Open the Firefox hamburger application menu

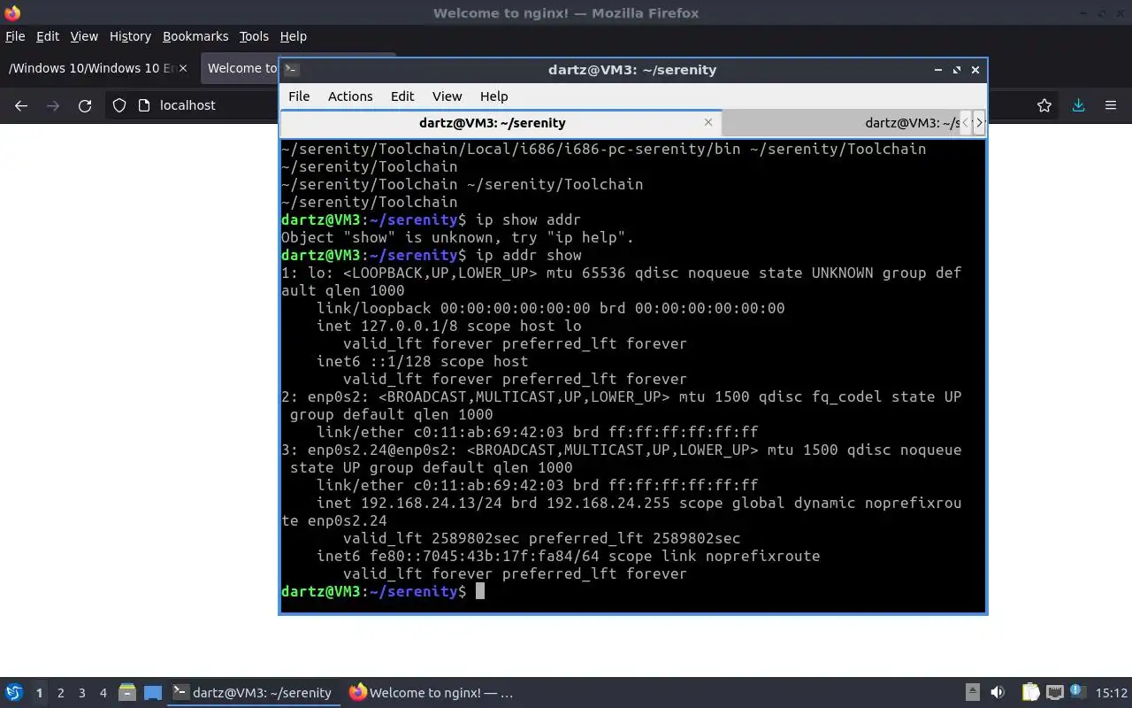tap(1111, 105)
